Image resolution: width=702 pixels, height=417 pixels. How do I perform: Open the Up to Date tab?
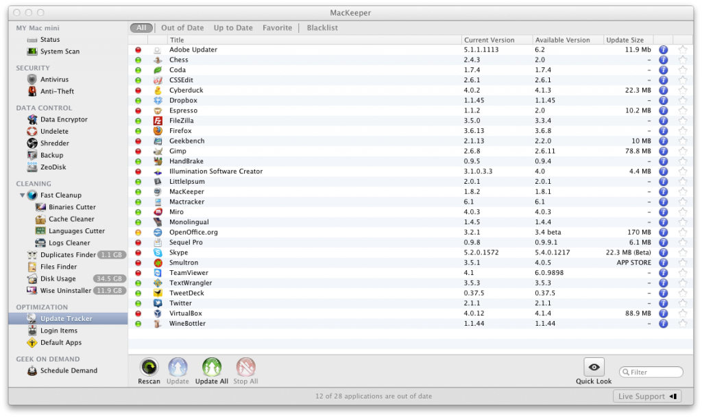click(x=233, y=27)
